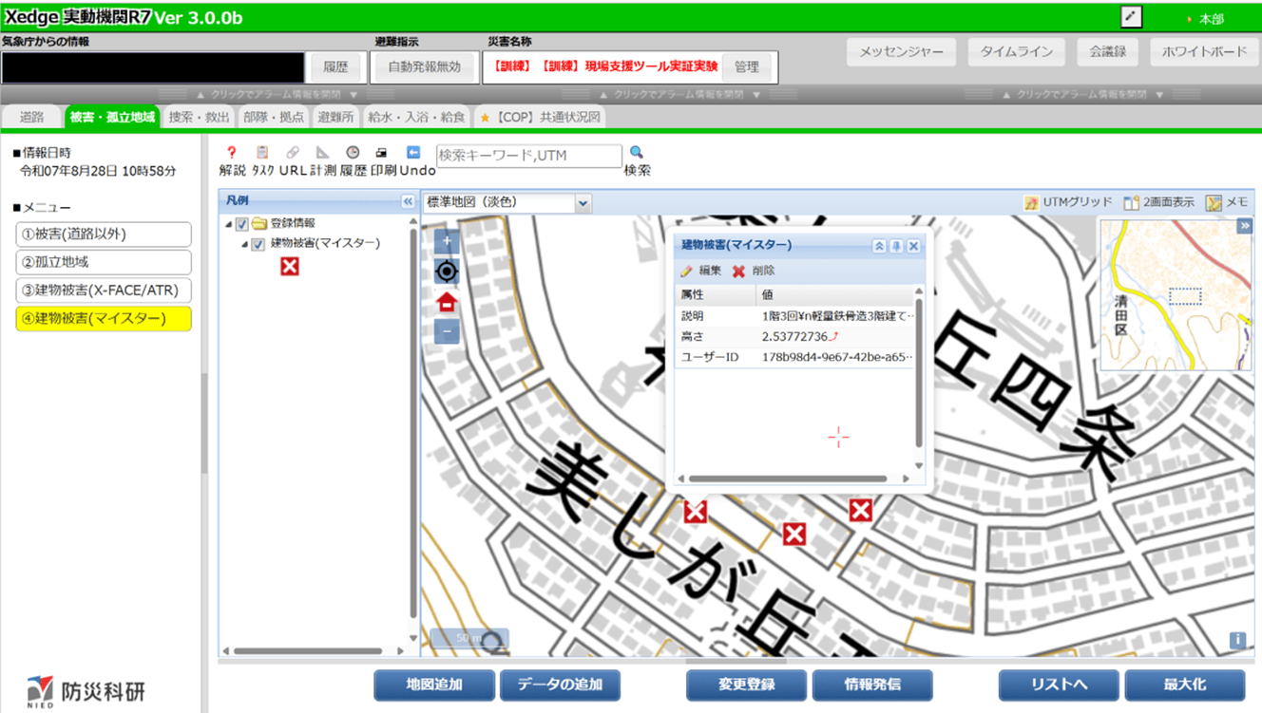This screenshot has width=1262, height=713.
Task: Click 編集 pencil edit in popup
Action: (x=687, y=272)
